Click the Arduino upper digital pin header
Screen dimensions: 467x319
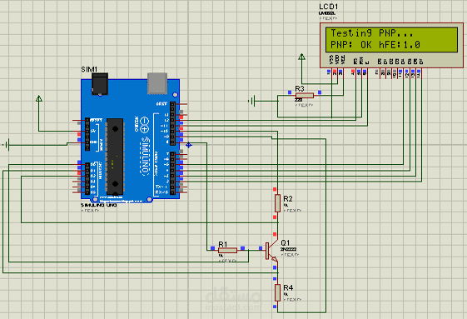(173, 123)
